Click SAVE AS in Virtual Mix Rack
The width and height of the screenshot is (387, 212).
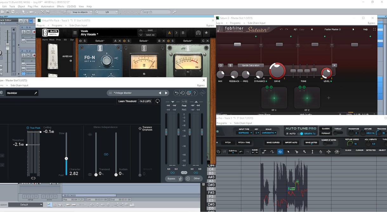151,35
